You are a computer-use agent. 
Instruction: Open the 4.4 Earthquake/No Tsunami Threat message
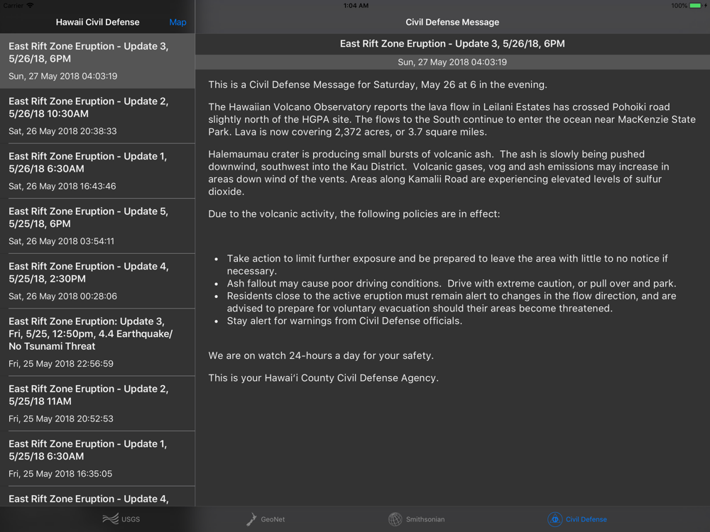point(97,343)
